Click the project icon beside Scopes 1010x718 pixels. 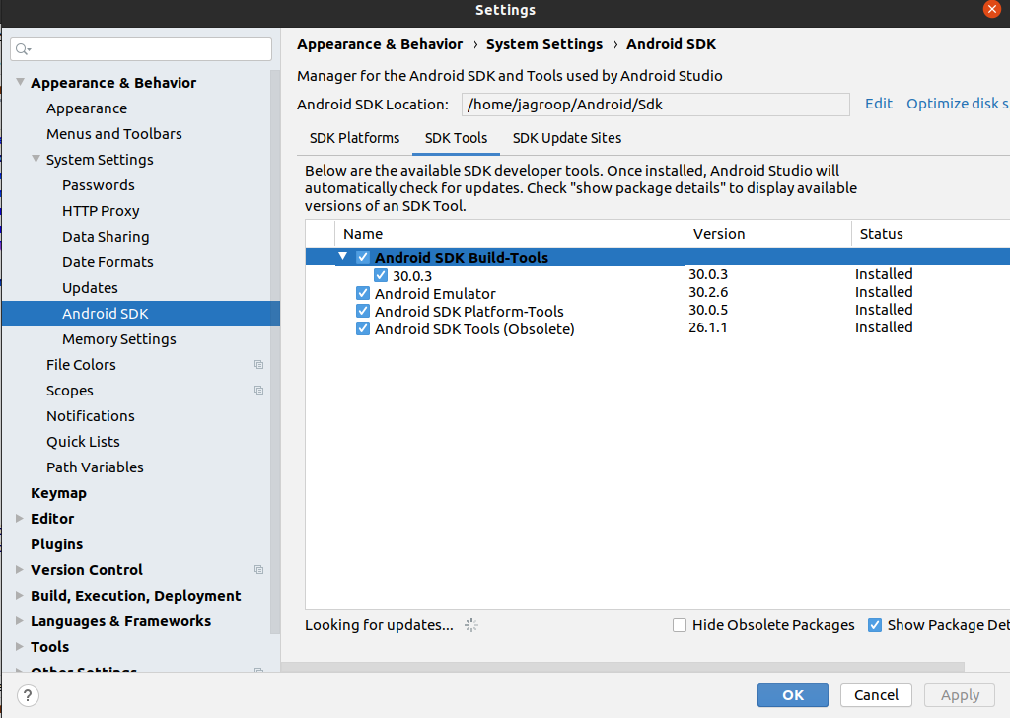click(x=257, y=390)
